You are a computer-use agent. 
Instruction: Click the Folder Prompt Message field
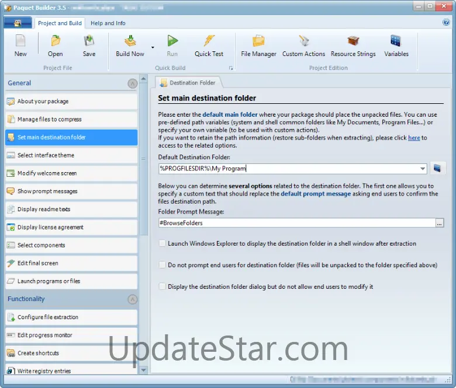pos(297,223)
